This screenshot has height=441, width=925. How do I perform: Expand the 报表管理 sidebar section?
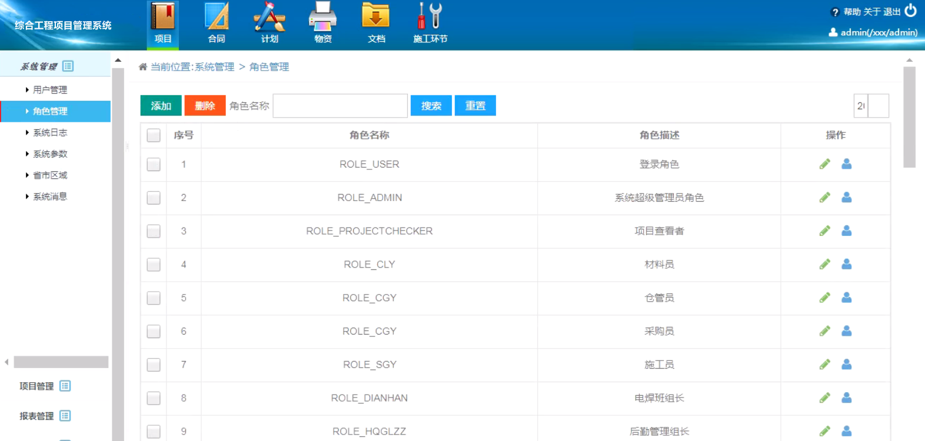pos(45,416)
